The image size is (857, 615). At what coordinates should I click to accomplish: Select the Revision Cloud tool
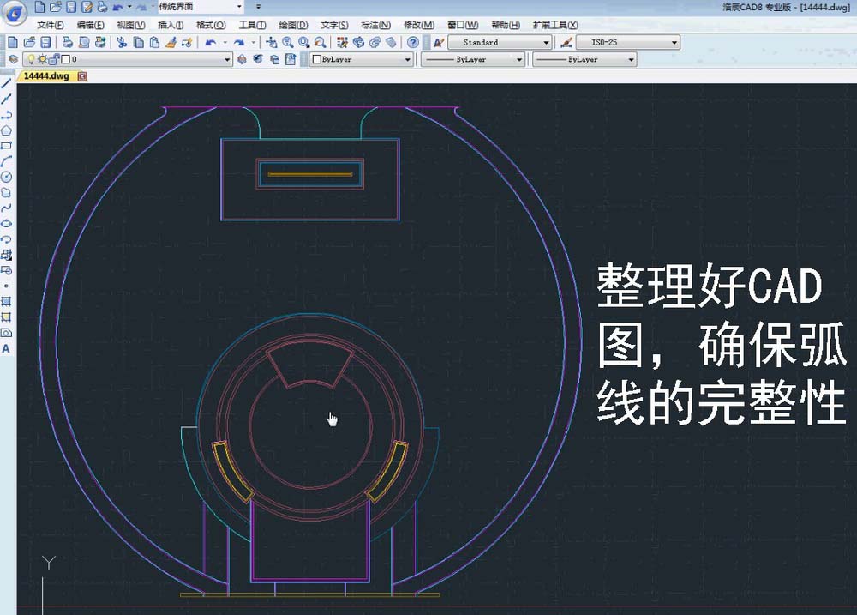click(7, 194)
